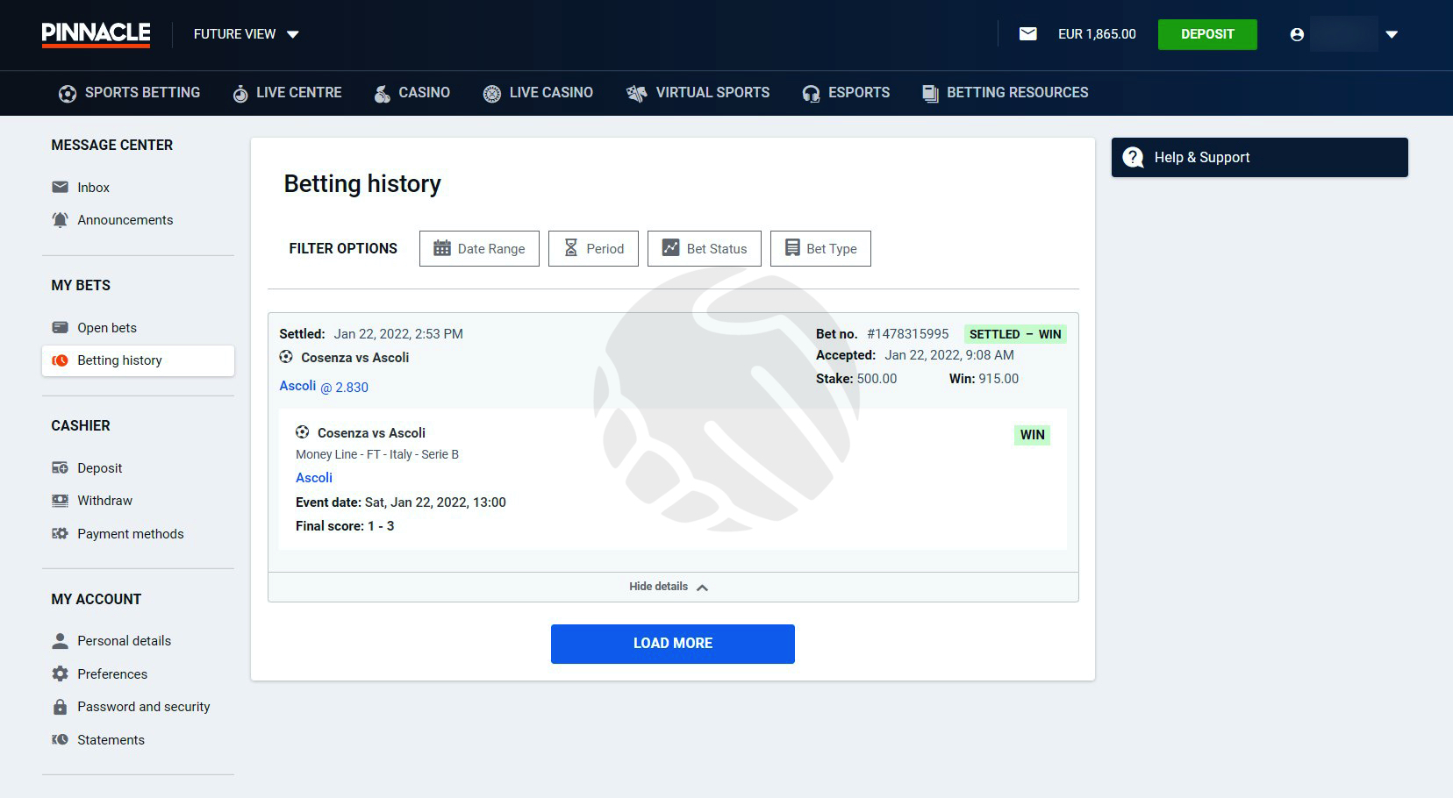1453x798 pixels.
Task: Open the Period filter
Action: tap(593, 248)
